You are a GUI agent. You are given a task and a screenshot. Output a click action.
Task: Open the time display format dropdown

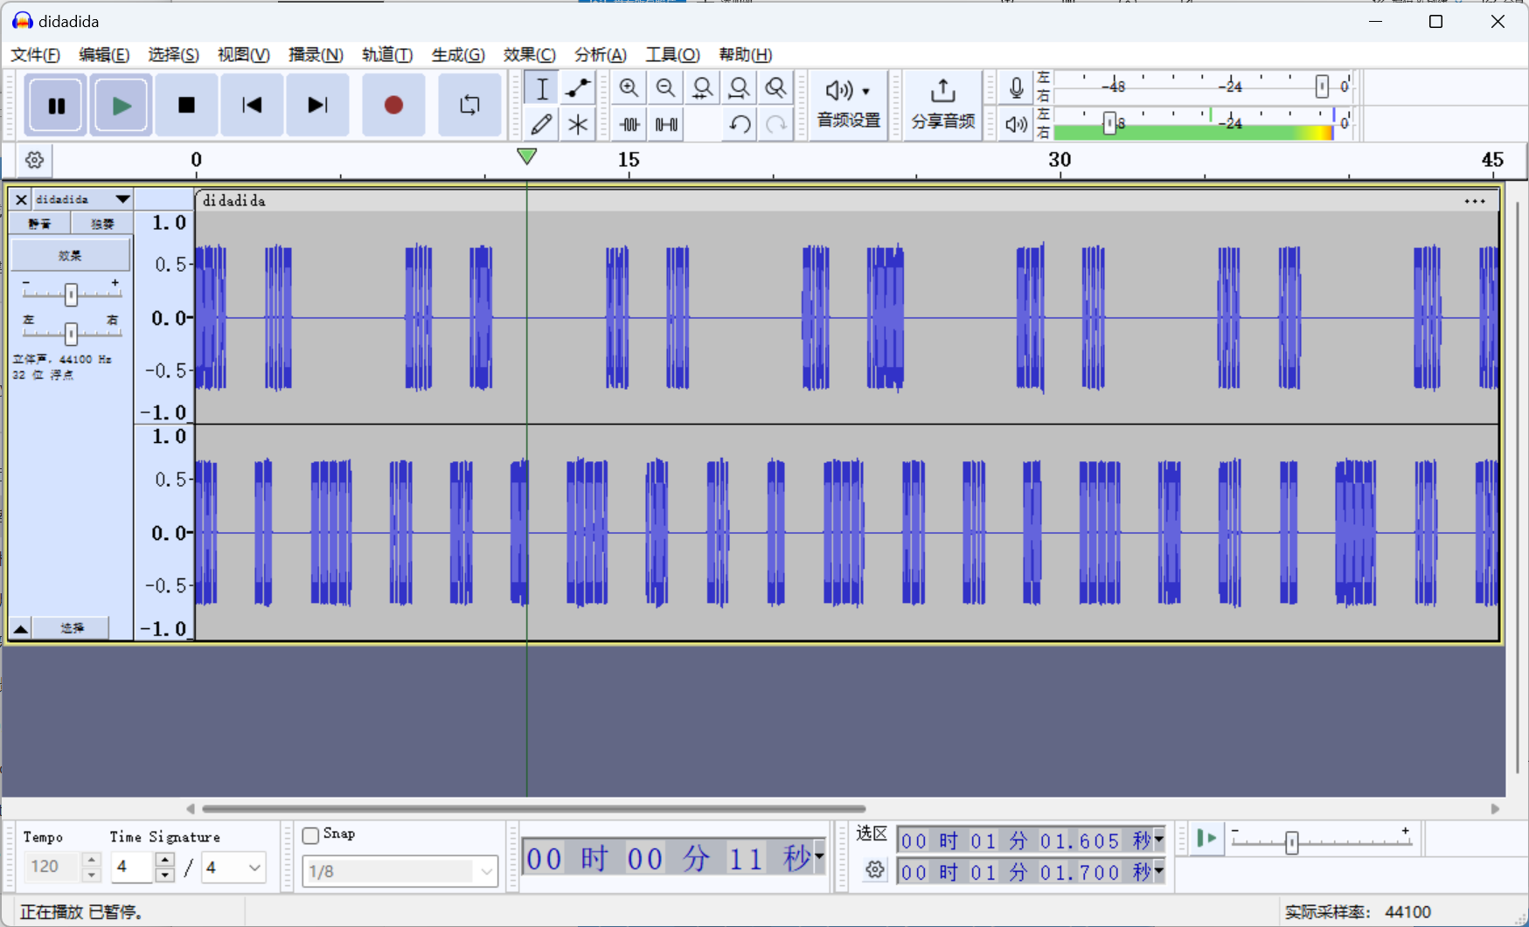[x=819, y=857]
